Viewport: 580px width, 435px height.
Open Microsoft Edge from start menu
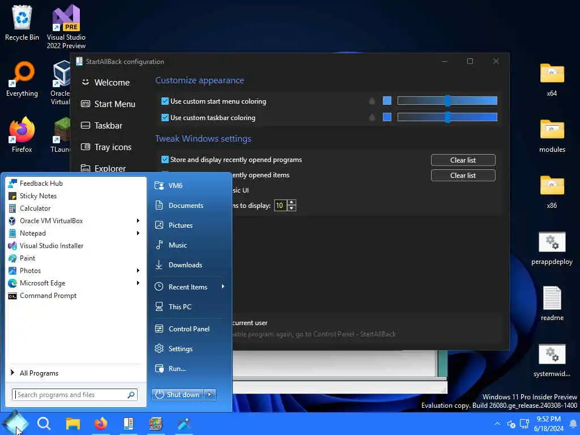click(42, 283)
